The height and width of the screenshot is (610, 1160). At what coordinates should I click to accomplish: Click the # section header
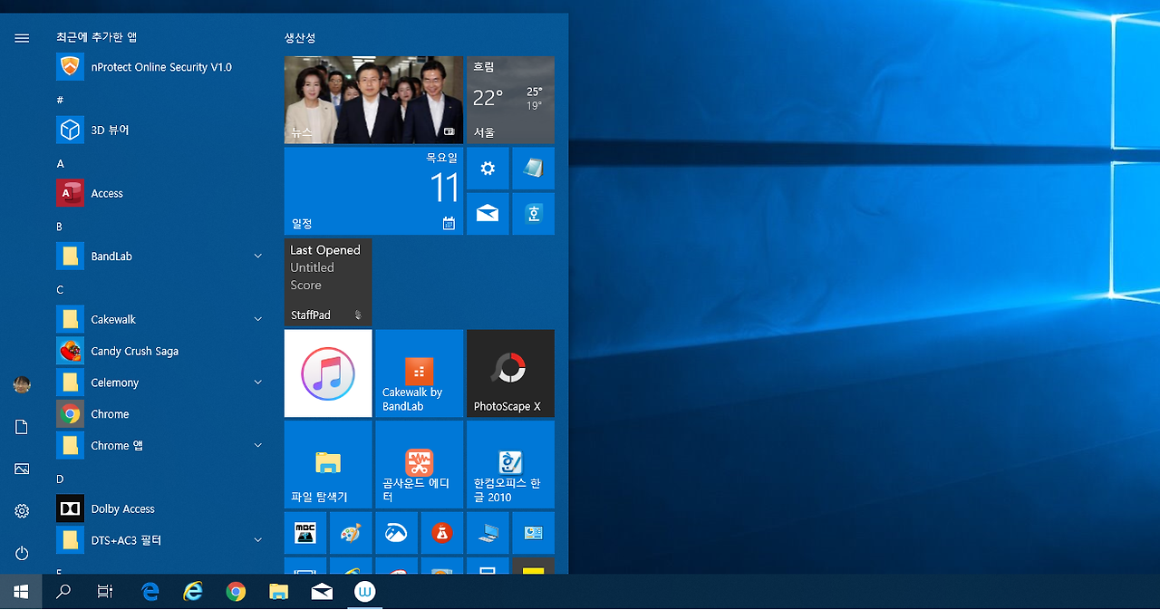point(60,100)
